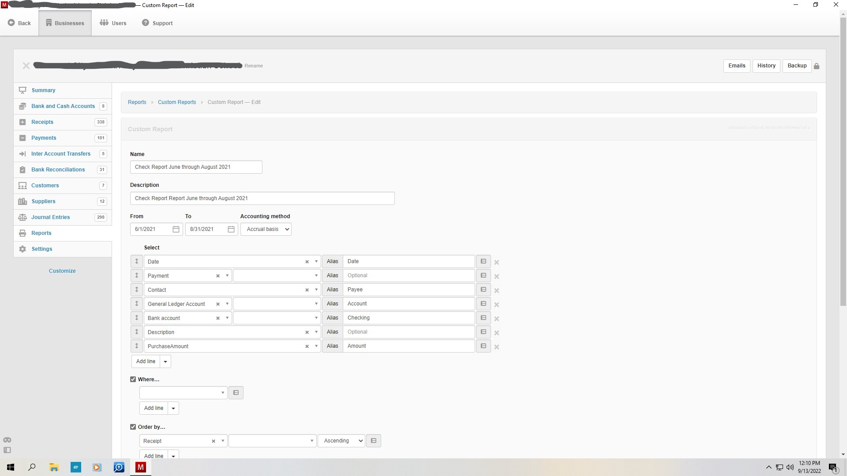
Task: Click the report Name input field
Action: pyautogui.click(x=196, y=167)
